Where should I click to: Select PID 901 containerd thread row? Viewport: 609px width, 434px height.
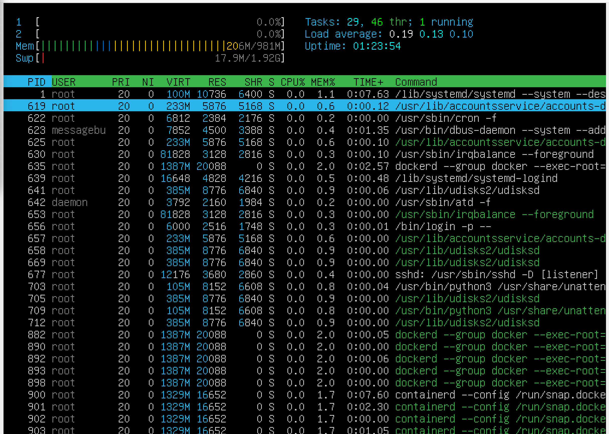(x=305, y=407)
